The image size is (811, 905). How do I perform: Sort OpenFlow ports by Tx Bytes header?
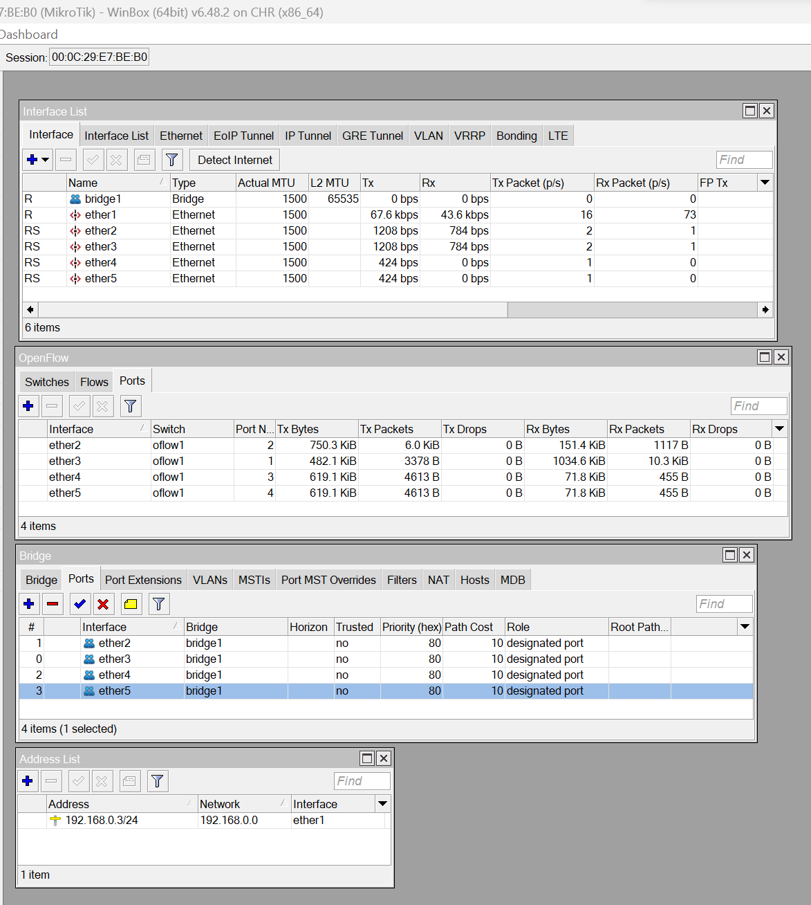317,429
